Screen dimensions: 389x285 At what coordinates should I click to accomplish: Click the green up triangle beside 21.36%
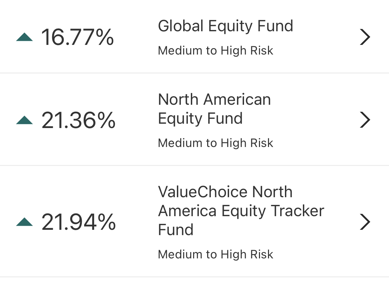[x=24, y=120]
